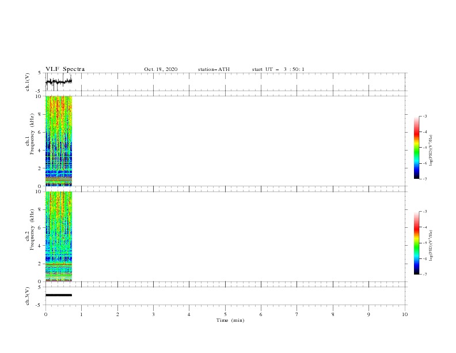
Task: Click the "ch.1(V)" axis label
Action: tap(28, 82)
